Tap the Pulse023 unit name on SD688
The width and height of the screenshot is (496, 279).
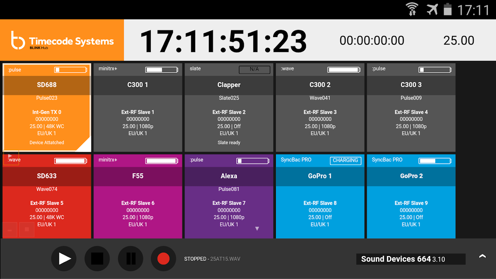click(47, 98)
